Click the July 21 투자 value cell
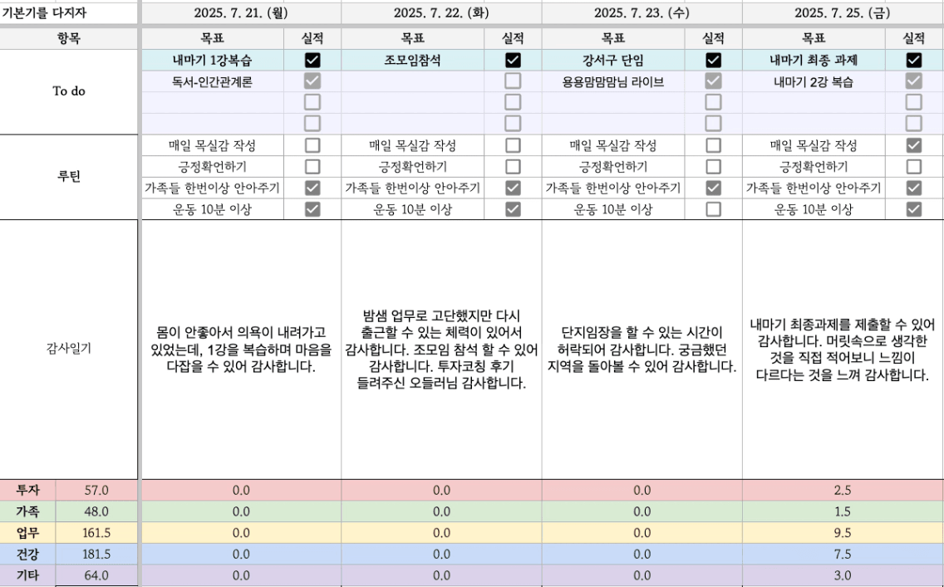The image size is (944, 587). pyautogui.click(x=241, y=490)
